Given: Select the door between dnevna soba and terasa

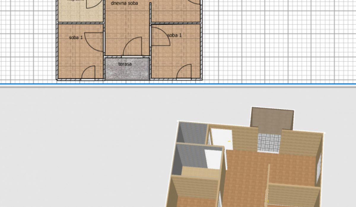Looking at the screenshot, I should click(132, 48).
